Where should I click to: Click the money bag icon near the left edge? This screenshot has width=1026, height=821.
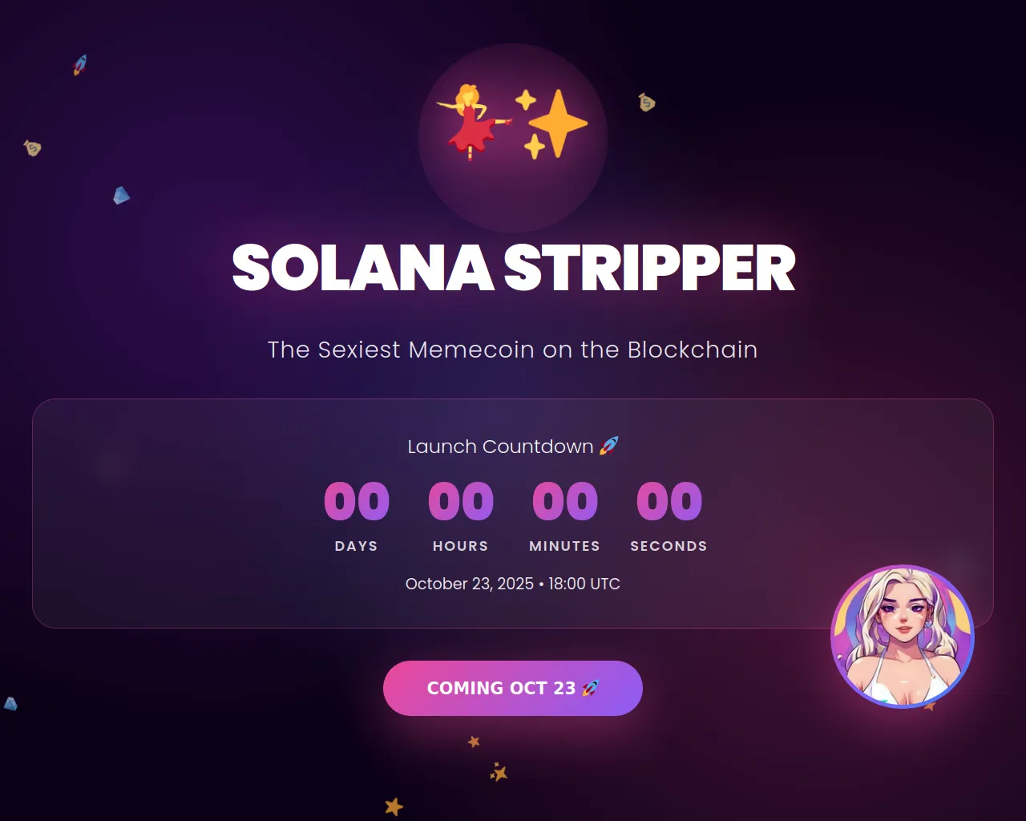tap(32, 148)
